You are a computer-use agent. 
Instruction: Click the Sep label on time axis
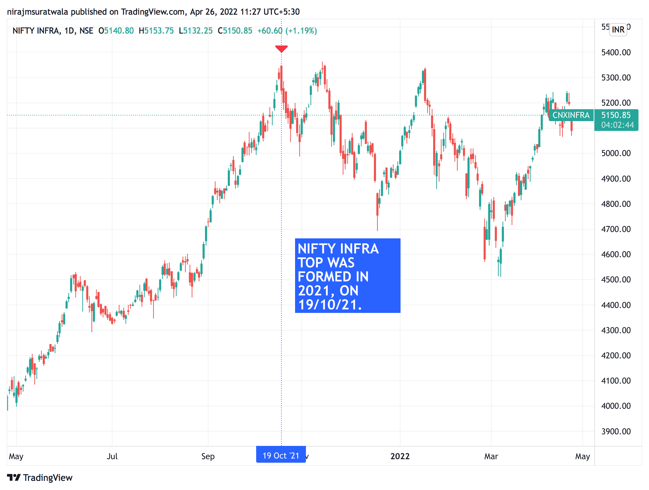coord(208,456)
